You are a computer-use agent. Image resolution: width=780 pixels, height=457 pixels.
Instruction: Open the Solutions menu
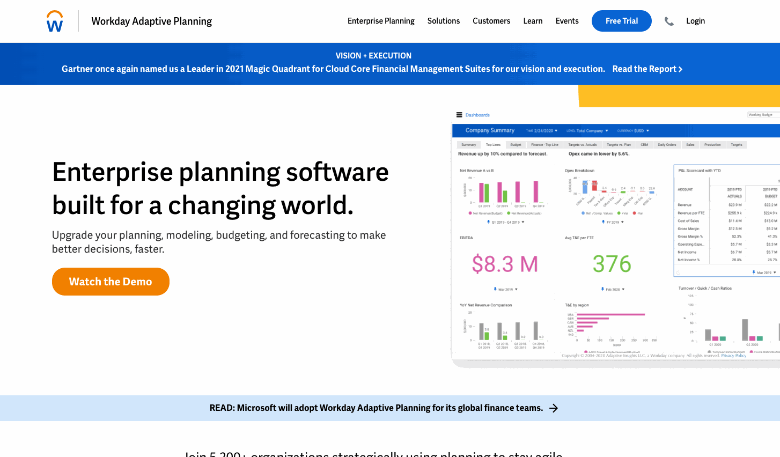point(444,21)
